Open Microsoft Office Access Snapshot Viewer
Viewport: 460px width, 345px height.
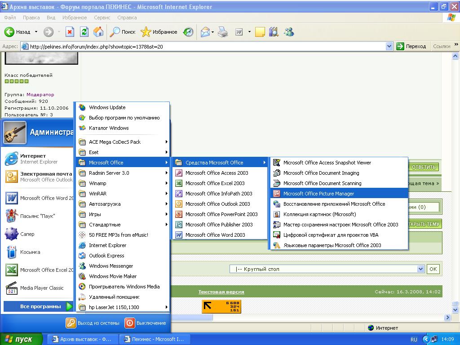[x=339, y=163]
